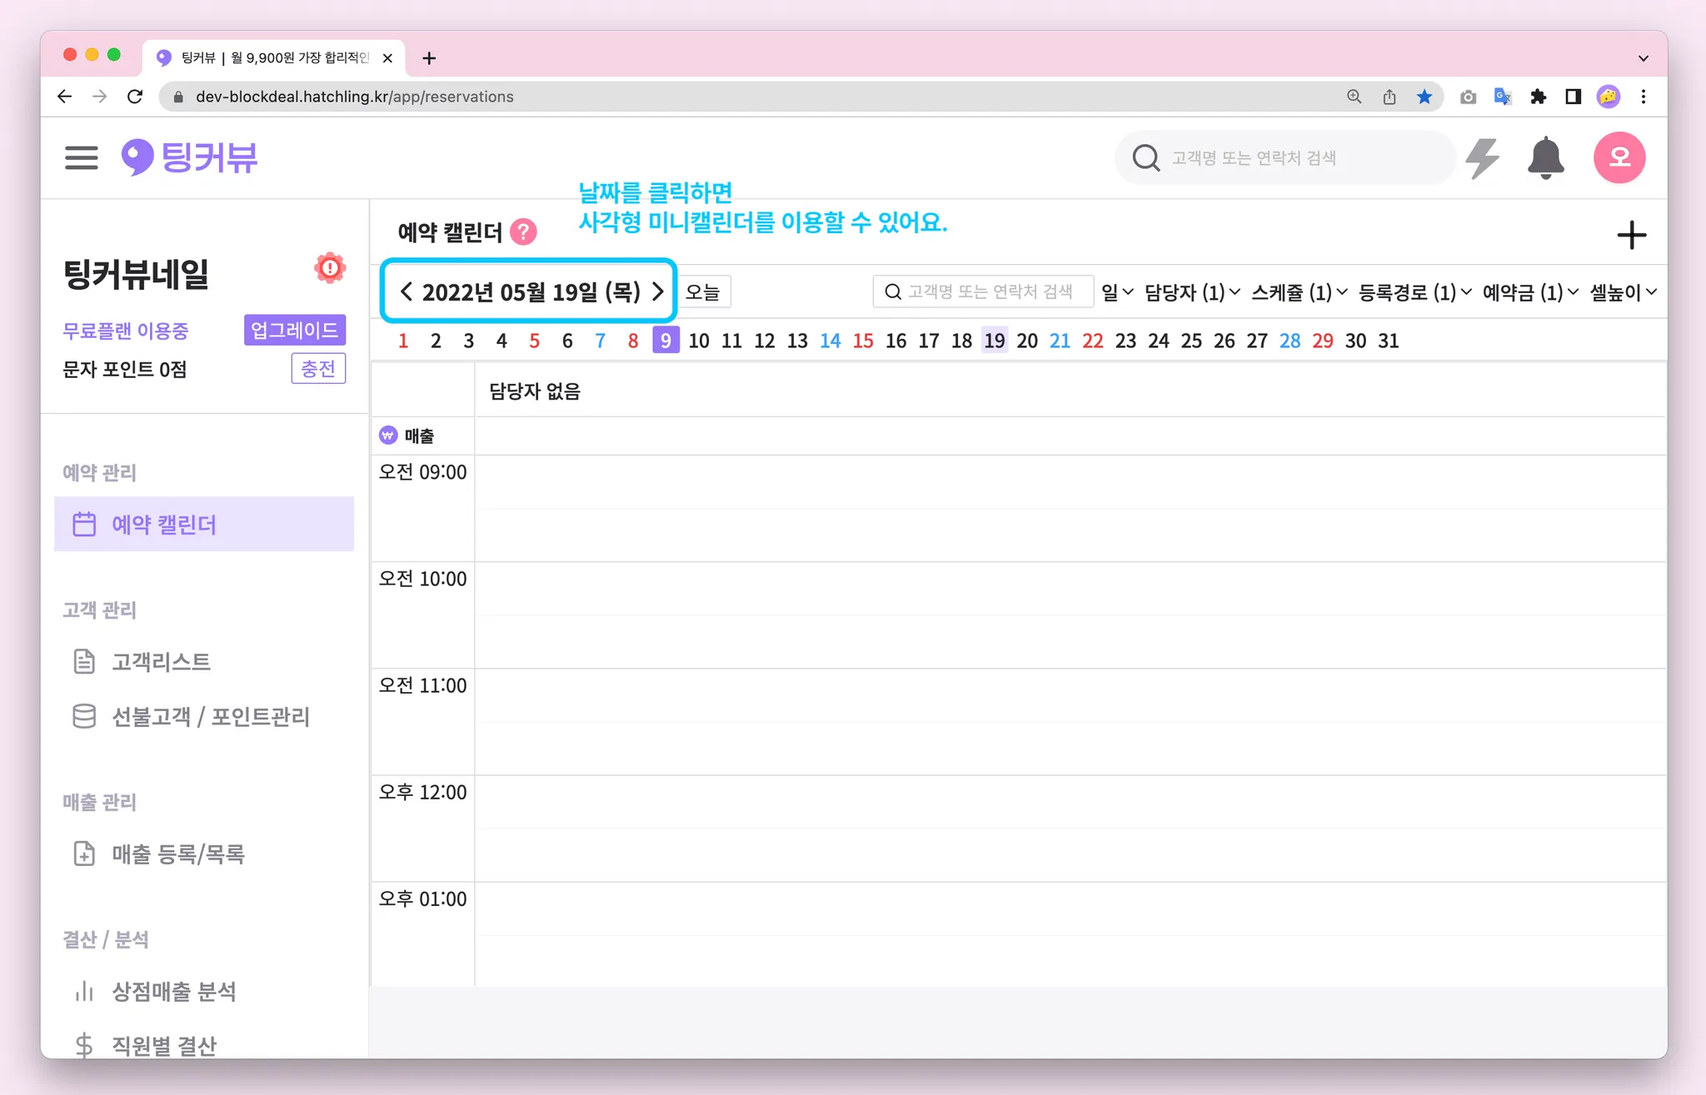Click the pink profile avatar icon
The height and width of the screenshot is (1095, 1706).
coord(1619,157)
